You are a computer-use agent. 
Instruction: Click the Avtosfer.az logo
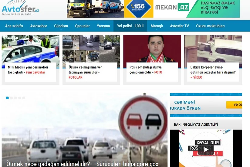[20, 8]
